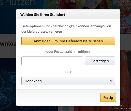Click the Fertig button
131x111 pixels.
[108, 98]
